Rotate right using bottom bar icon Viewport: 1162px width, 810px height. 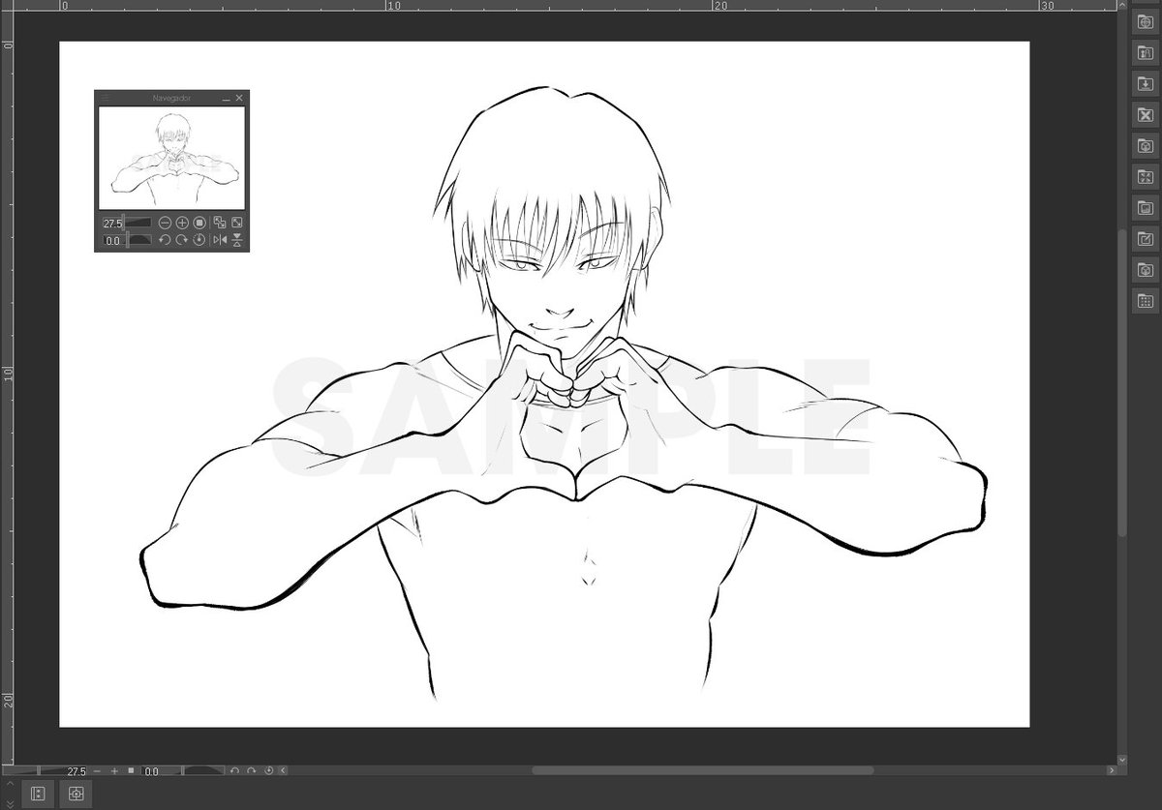point(252,771)
